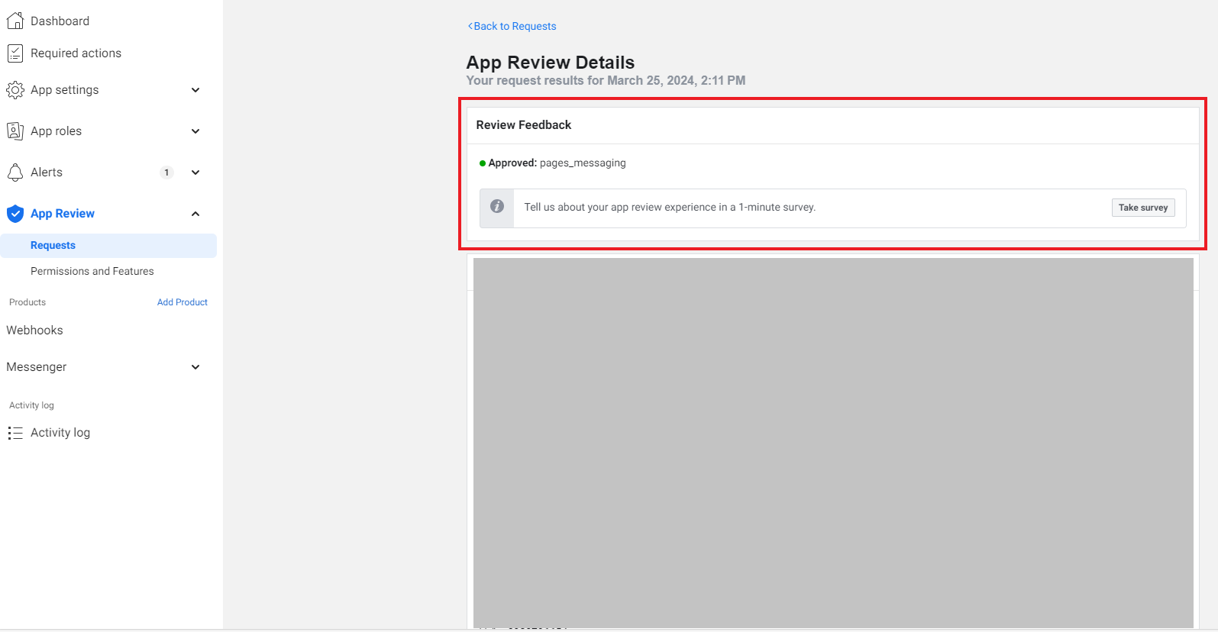This screenshot has height=632, width=1218.
Task: Click the App Review shield icon
Action: (x=15, y=214)
